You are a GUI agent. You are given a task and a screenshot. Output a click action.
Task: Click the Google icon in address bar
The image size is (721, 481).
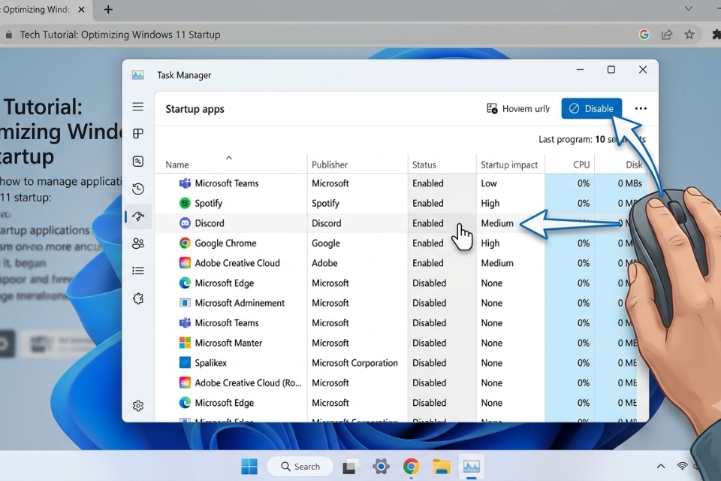click(644, 35)
